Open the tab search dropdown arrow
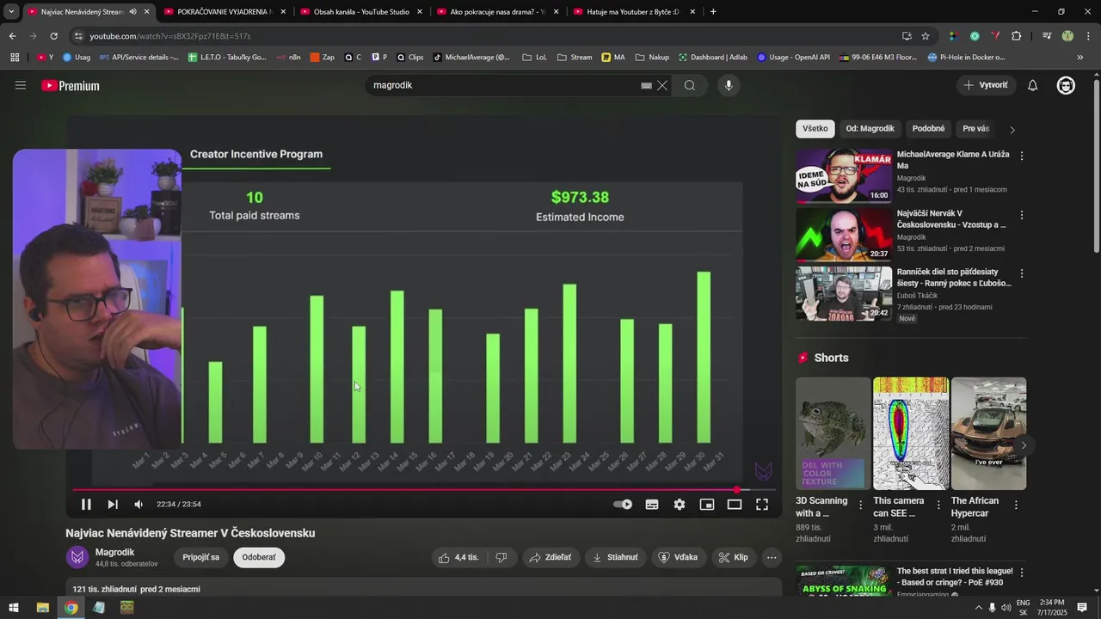This screenshot has width=1101, height=619. click(11, 12)
